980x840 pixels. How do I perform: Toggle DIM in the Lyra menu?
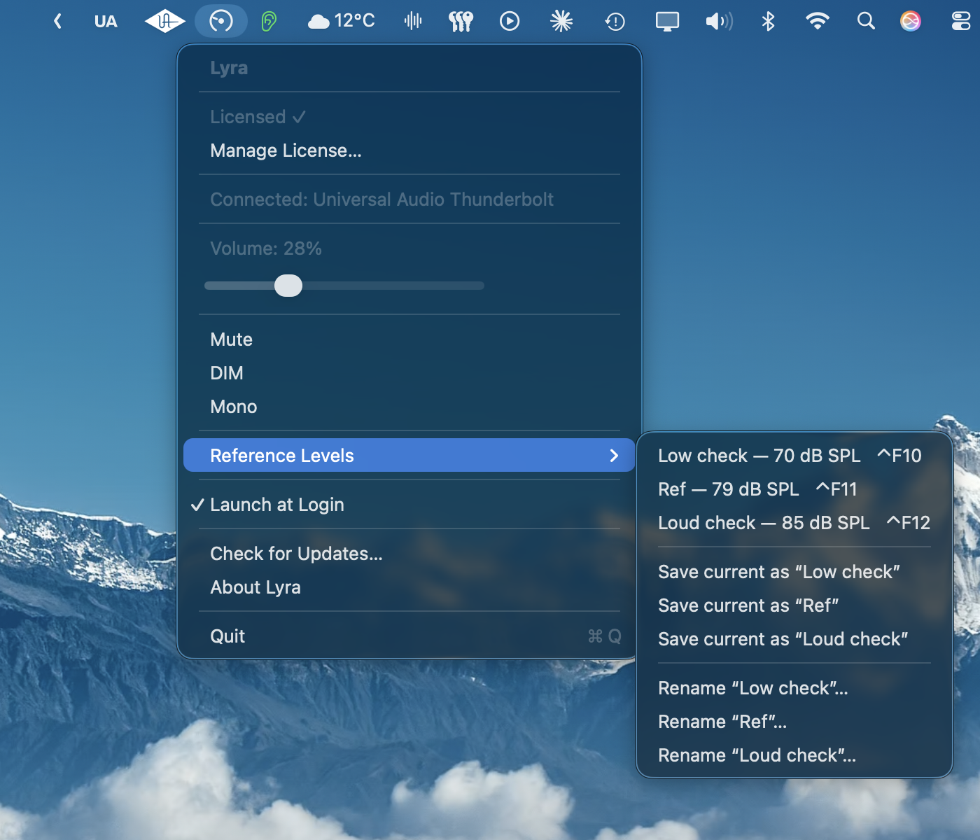pos(409,373)
